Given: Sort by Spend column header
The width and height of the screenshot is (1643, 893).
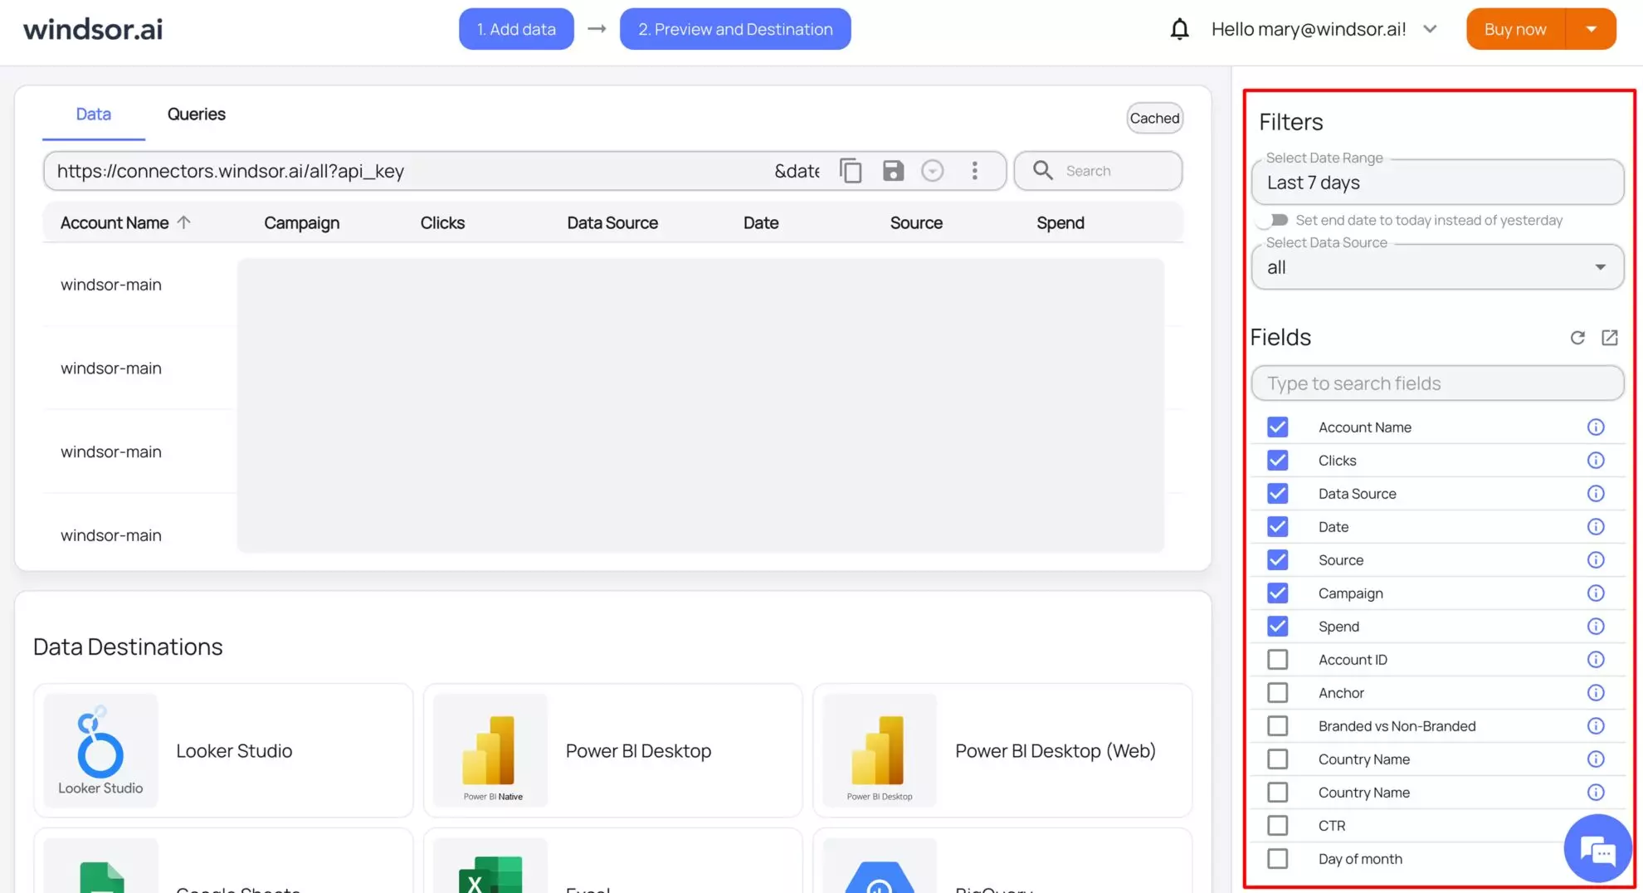Looking at the screenshot, I should click(x=1060, y=222).
